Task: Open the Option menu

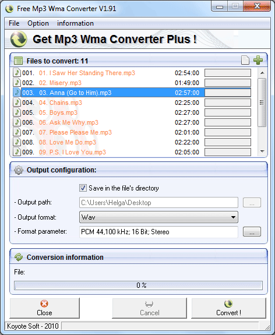Action: click(x=38, y=23)
